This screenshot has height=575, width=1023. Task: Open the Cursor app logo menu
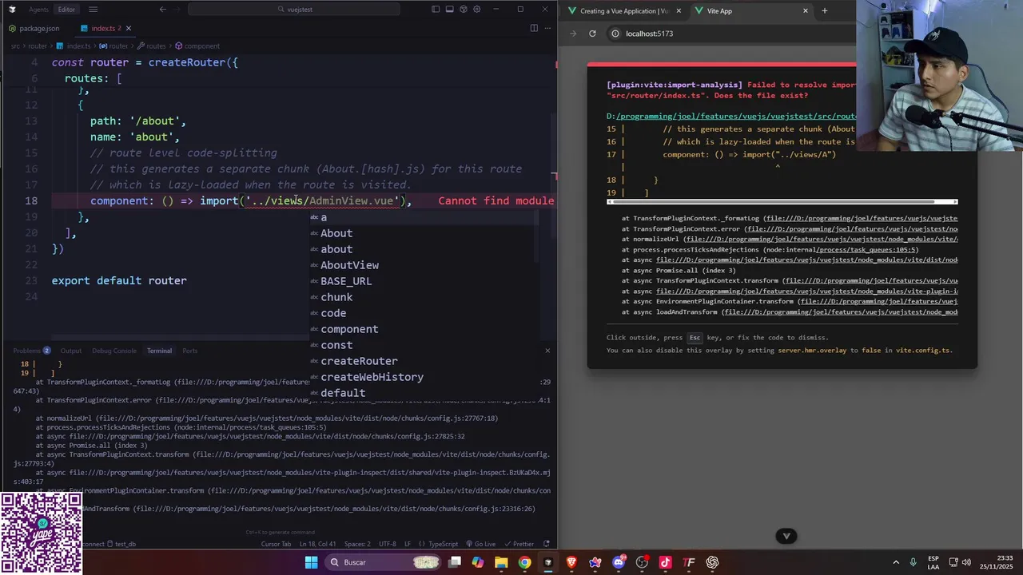coord(11,10)
